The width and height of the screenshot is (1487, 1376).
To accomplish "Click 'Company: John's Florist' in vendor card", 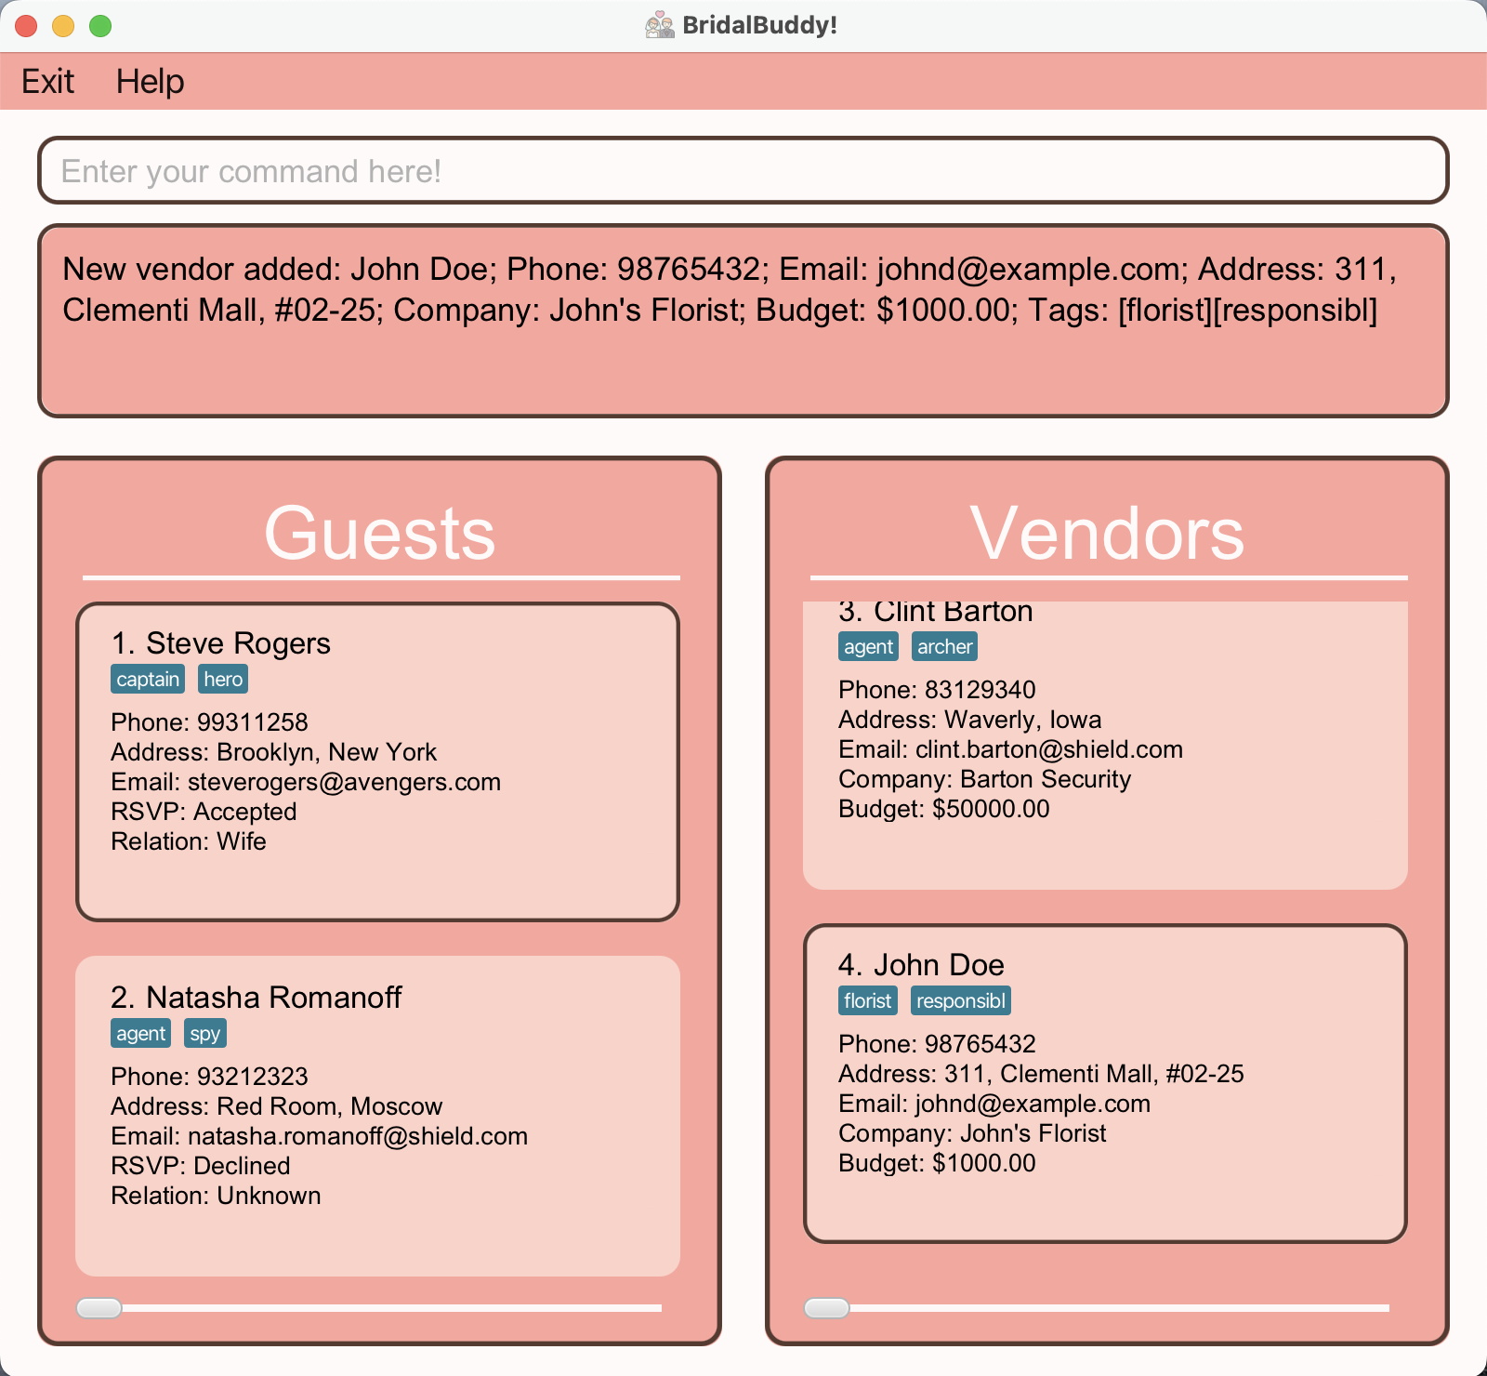I will pyautogui.click(x=972, y=1133).
